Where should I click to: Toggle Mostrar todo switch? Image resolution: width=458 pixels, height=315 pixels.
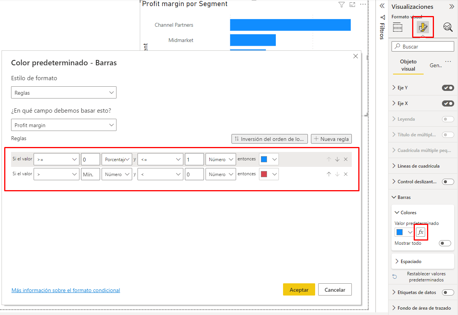(x=445, y=243)
